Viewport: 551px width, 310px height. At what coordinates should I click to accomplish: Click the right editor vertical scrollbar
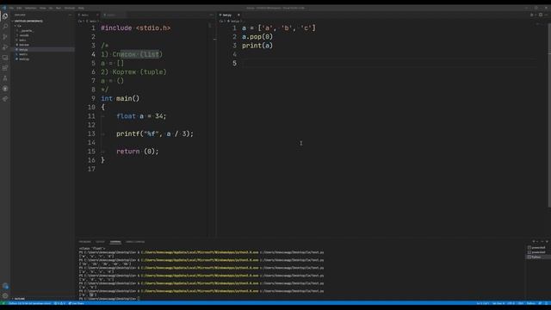pos(549,116)
